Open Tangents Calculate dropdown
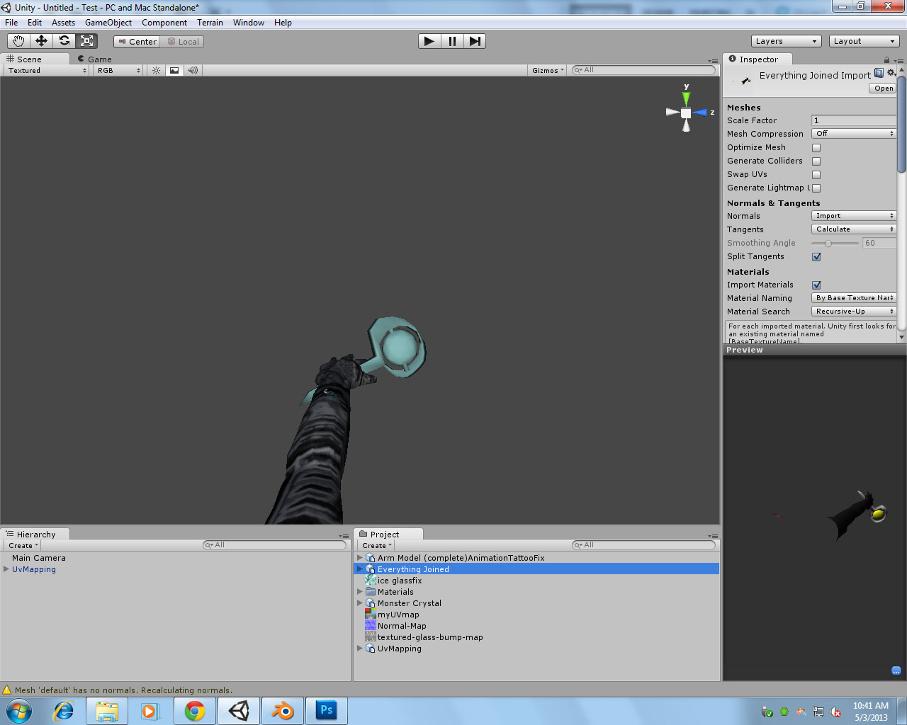This screenshot has height=725, width=907. (x=854, y=229)
